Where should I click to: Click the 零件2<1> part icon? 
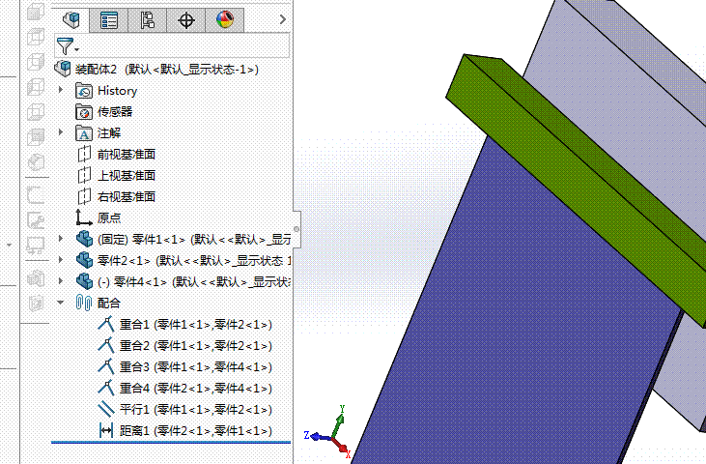pyautogui.click(x=84, y=260)
